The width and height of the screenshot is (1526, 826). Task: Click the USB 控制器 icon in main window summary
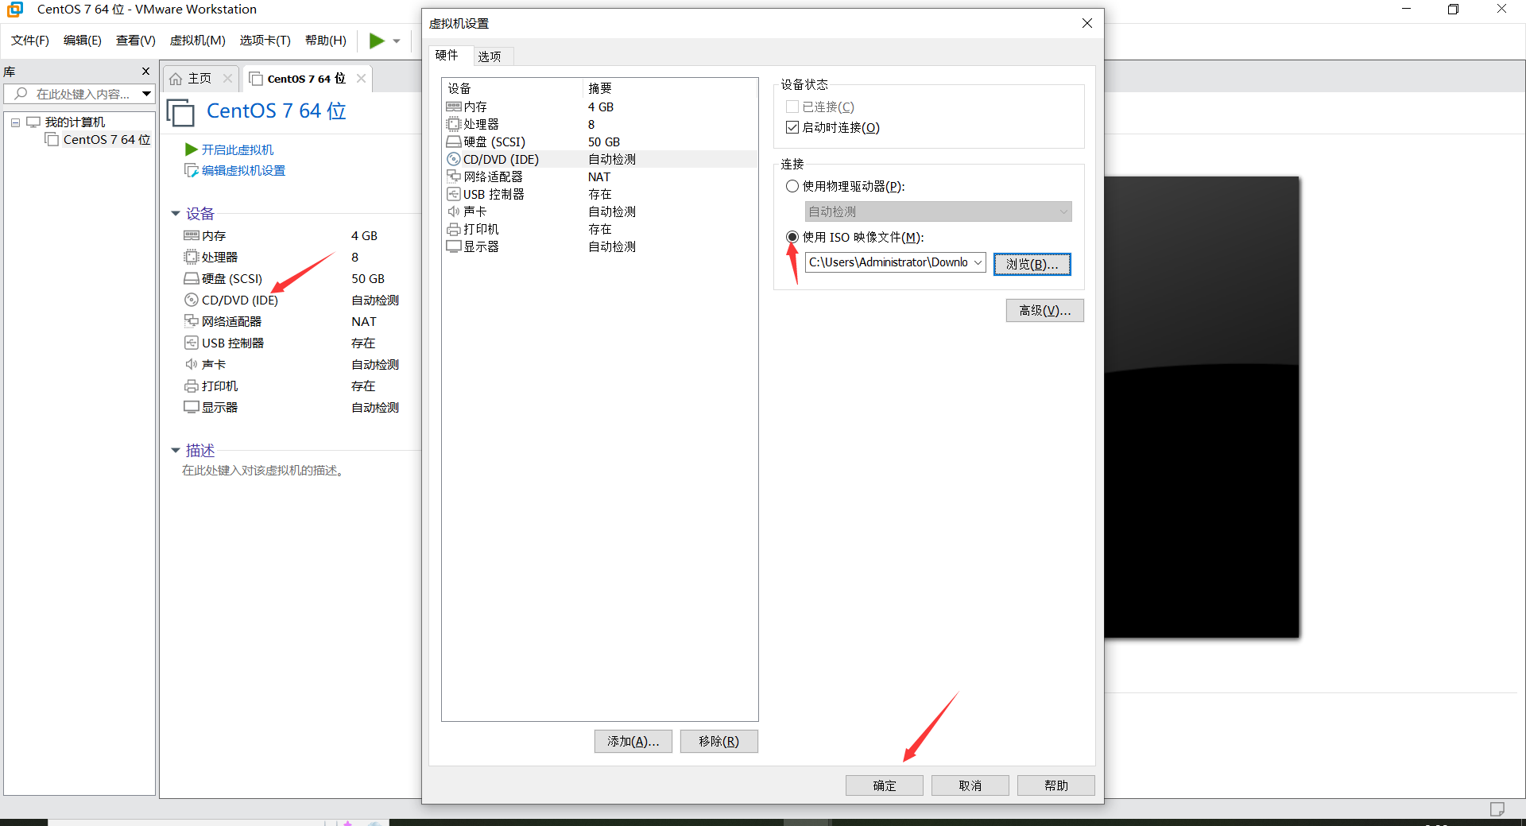192,343
